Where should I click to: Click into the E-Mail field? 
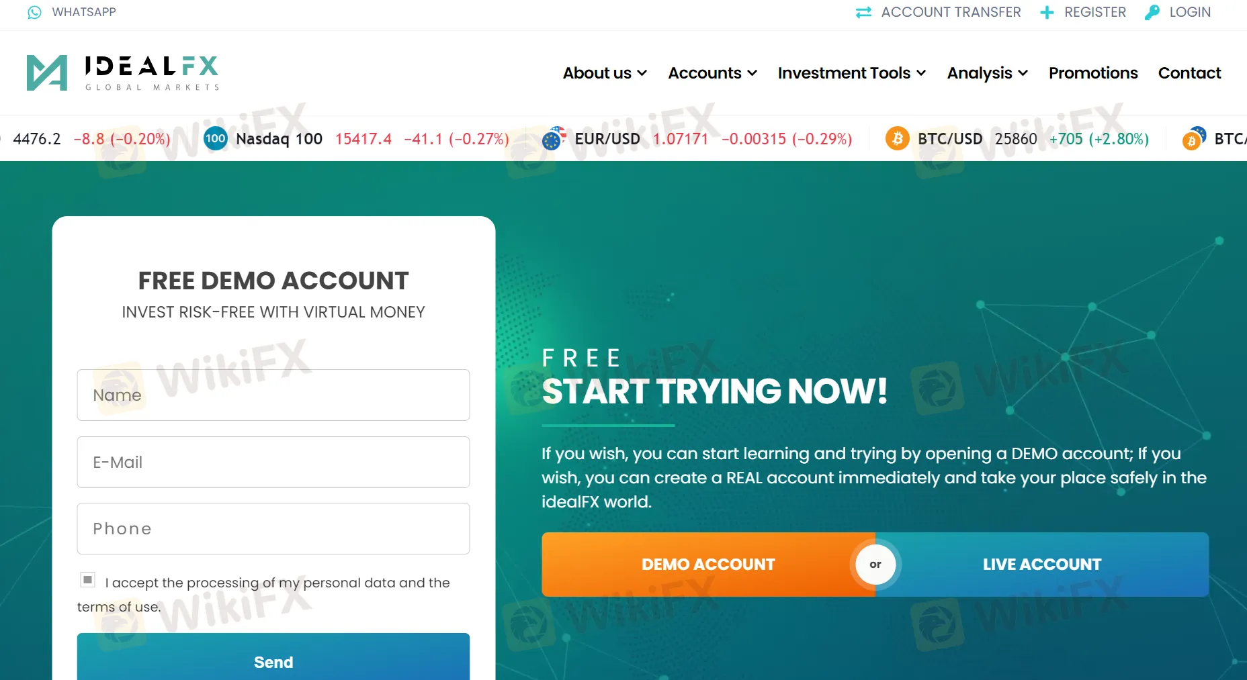point(273,462)
